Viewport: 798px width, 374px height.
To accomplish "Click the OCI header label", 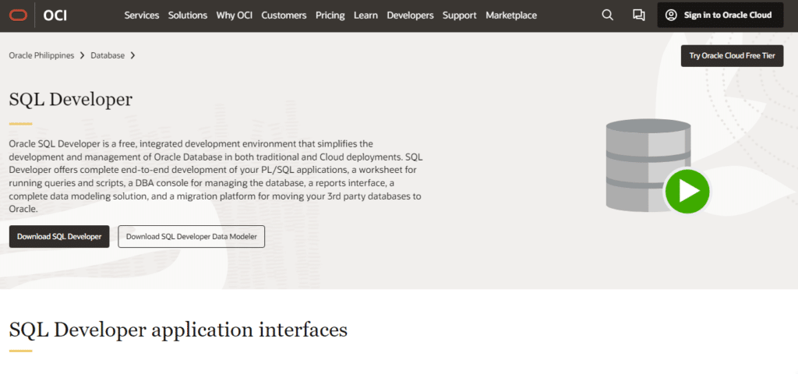I will [x=55, y=16].
